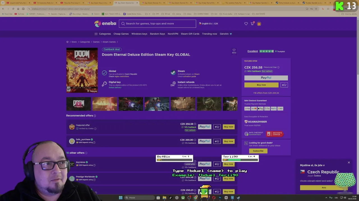
Task: Open second gameplay screenshot thumbnail
Action: coord(131,104)
